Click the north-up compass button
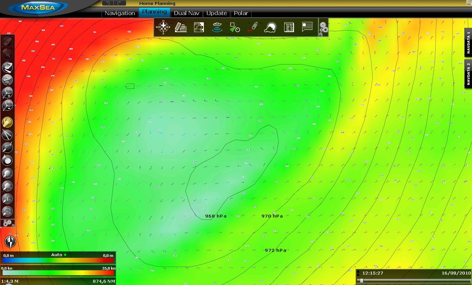 click(x=10, y=241)
